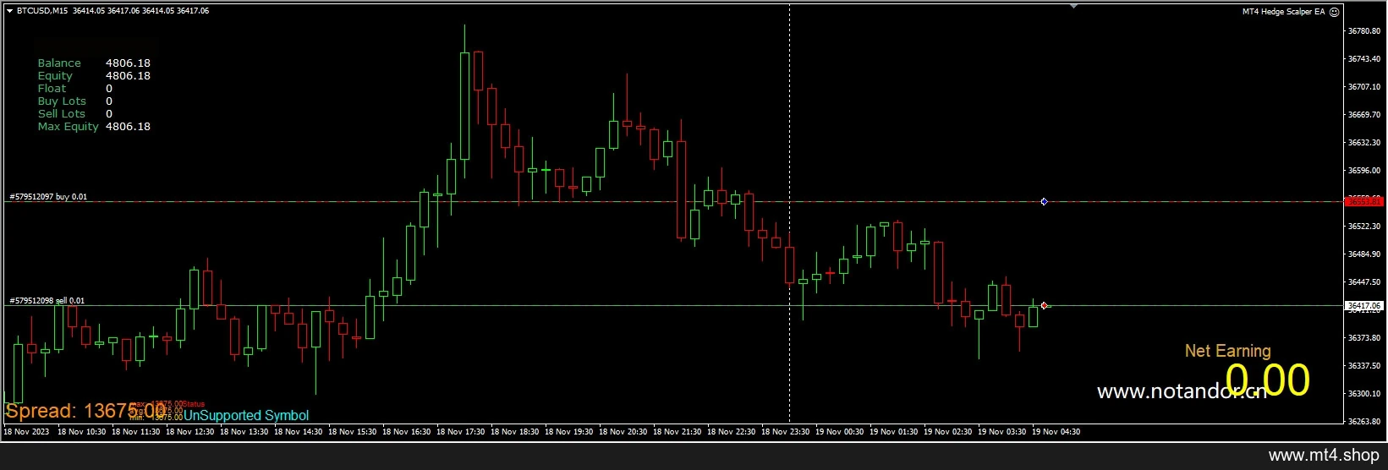Click the 18 Nov 2023 date label
Screen dimensions: 1388x470
26,432
